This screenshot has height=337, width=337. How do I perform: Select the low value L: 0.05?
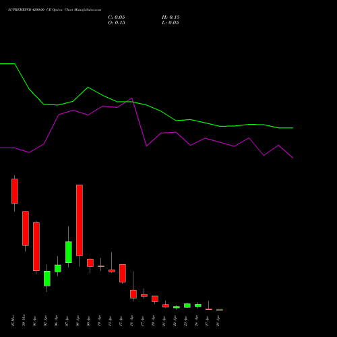pos(171,23)
